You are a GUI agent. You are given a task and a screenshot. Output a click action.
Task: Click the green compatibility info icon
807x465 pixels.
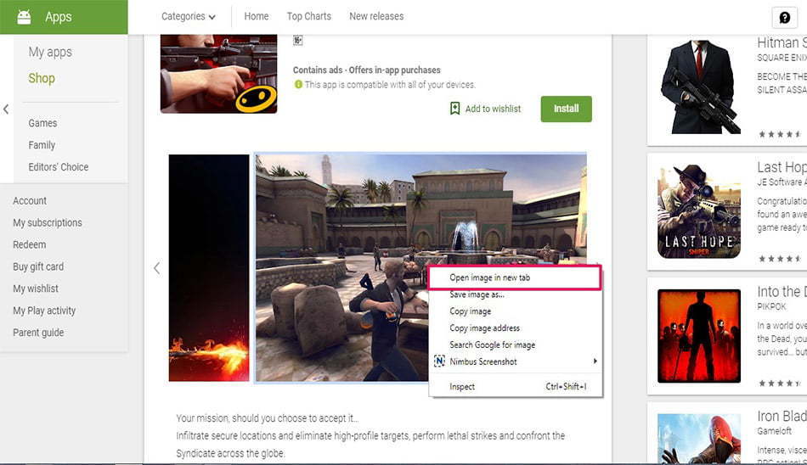click(298, 84)
